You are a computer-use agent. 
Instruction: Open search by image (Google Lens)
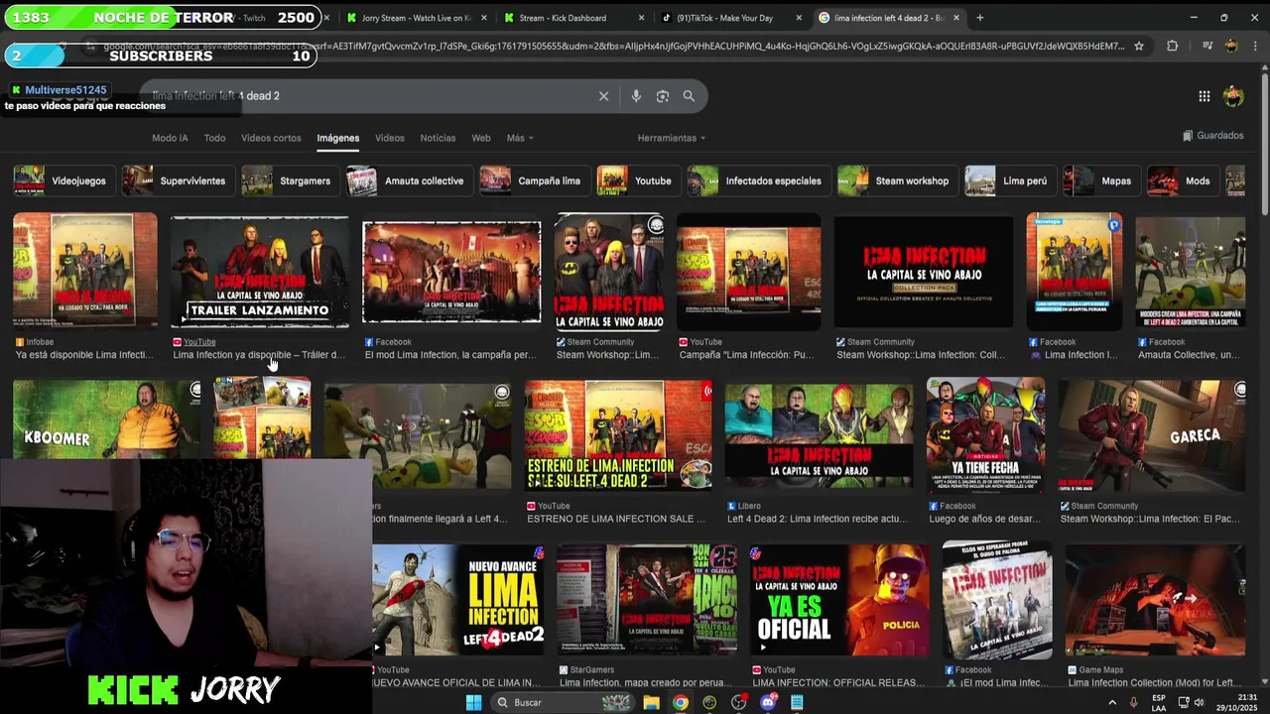[x=662, y=96]
